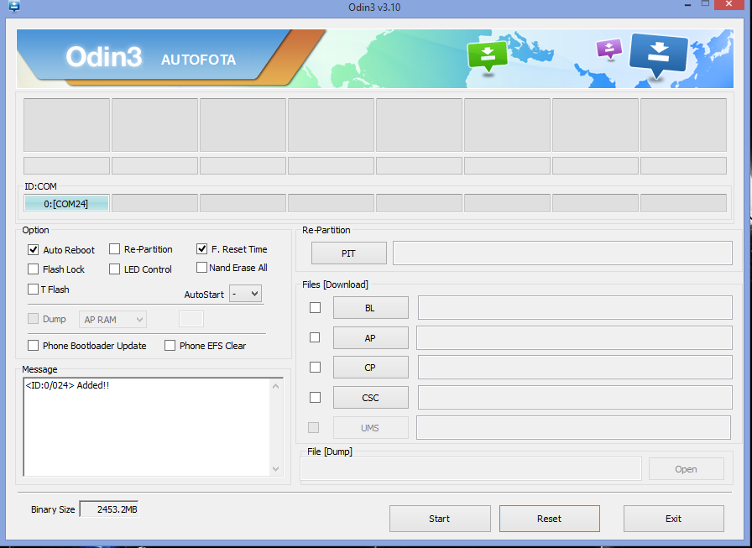
Task: Click the purple download icon in banner
Action: (609, 49)
